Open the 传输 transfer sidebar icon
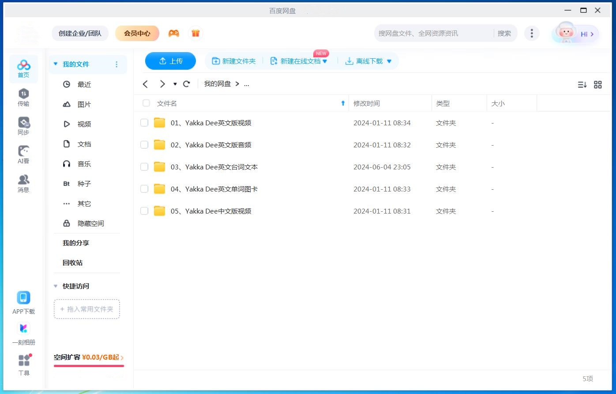The width and height of the screenshot is (616, 394). [x=23, y=98]
